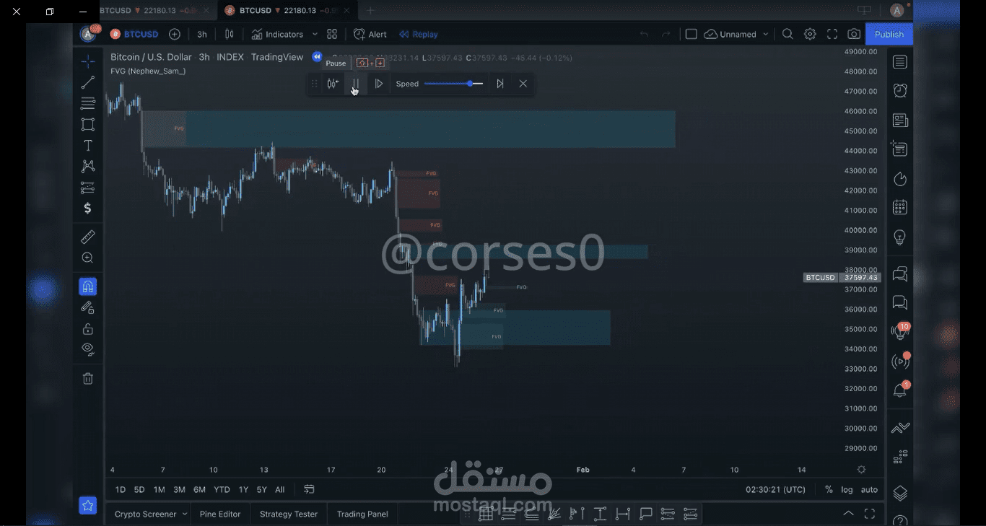Viewport: 986px width, 526px height.
Task: Set the date range to 1M
Action: (x=159, y=489)
